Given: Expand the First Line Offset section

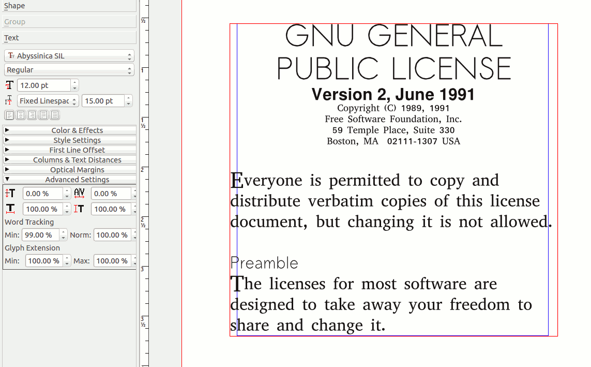Looking at the screenshot, I should [70, 150].
